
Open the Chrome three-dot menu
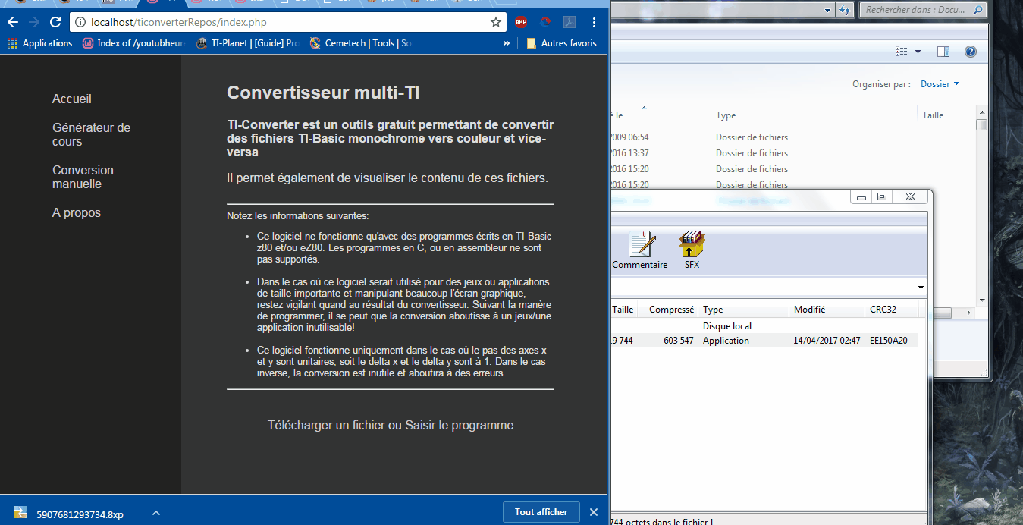pos(594,23)
